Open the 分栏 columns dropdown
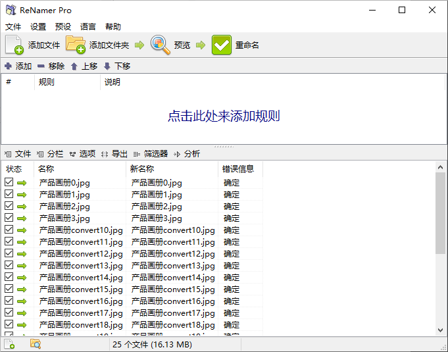448x352 pixels. tap(50, 154)
